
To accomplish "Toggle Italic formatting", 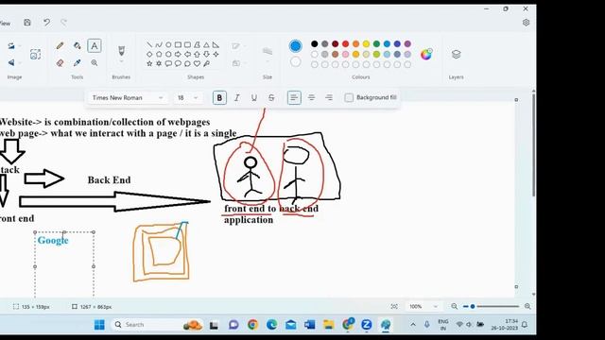I will click(237, 98).
